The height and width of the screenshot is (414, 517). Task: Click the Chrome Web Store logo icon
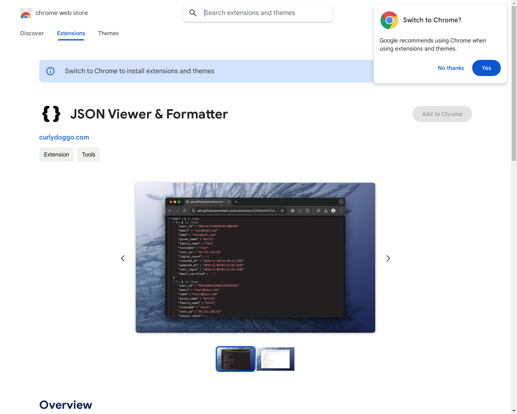(x=26, y=13)
